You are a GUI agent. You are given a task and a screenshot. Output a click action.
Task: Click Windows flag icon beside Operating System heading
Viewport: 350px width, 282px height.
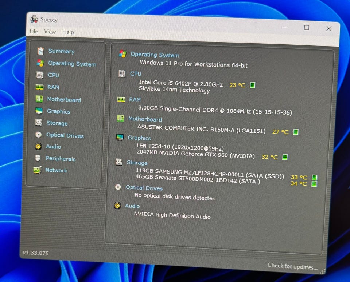point(122,54)
